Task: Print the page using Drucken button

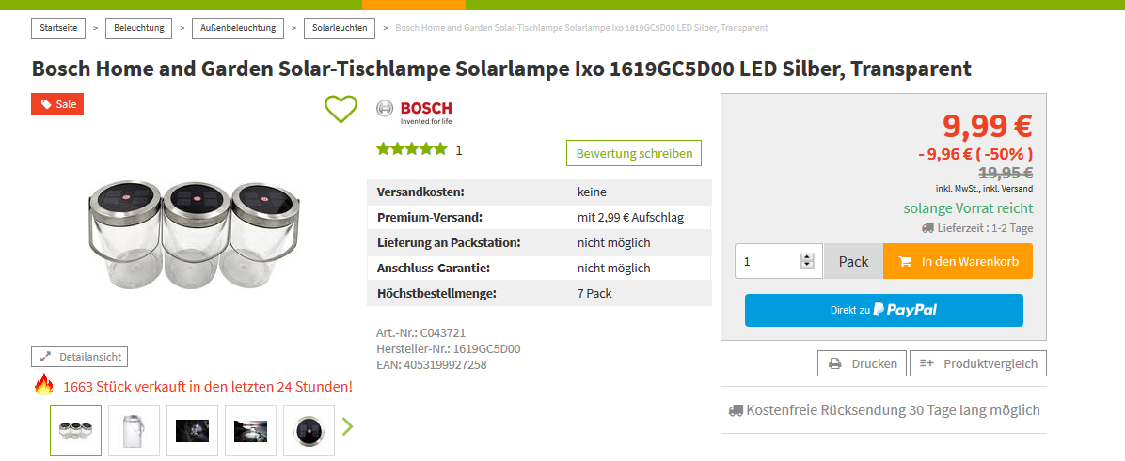Action: pos(863,363)
